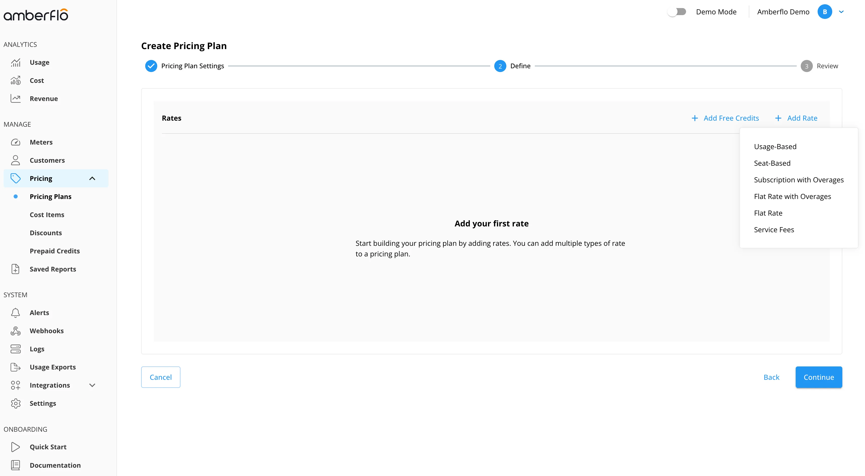Click the Saved Reports sidebar label
Viewport: 865px width, 476px height.
[x=53, y=269]
